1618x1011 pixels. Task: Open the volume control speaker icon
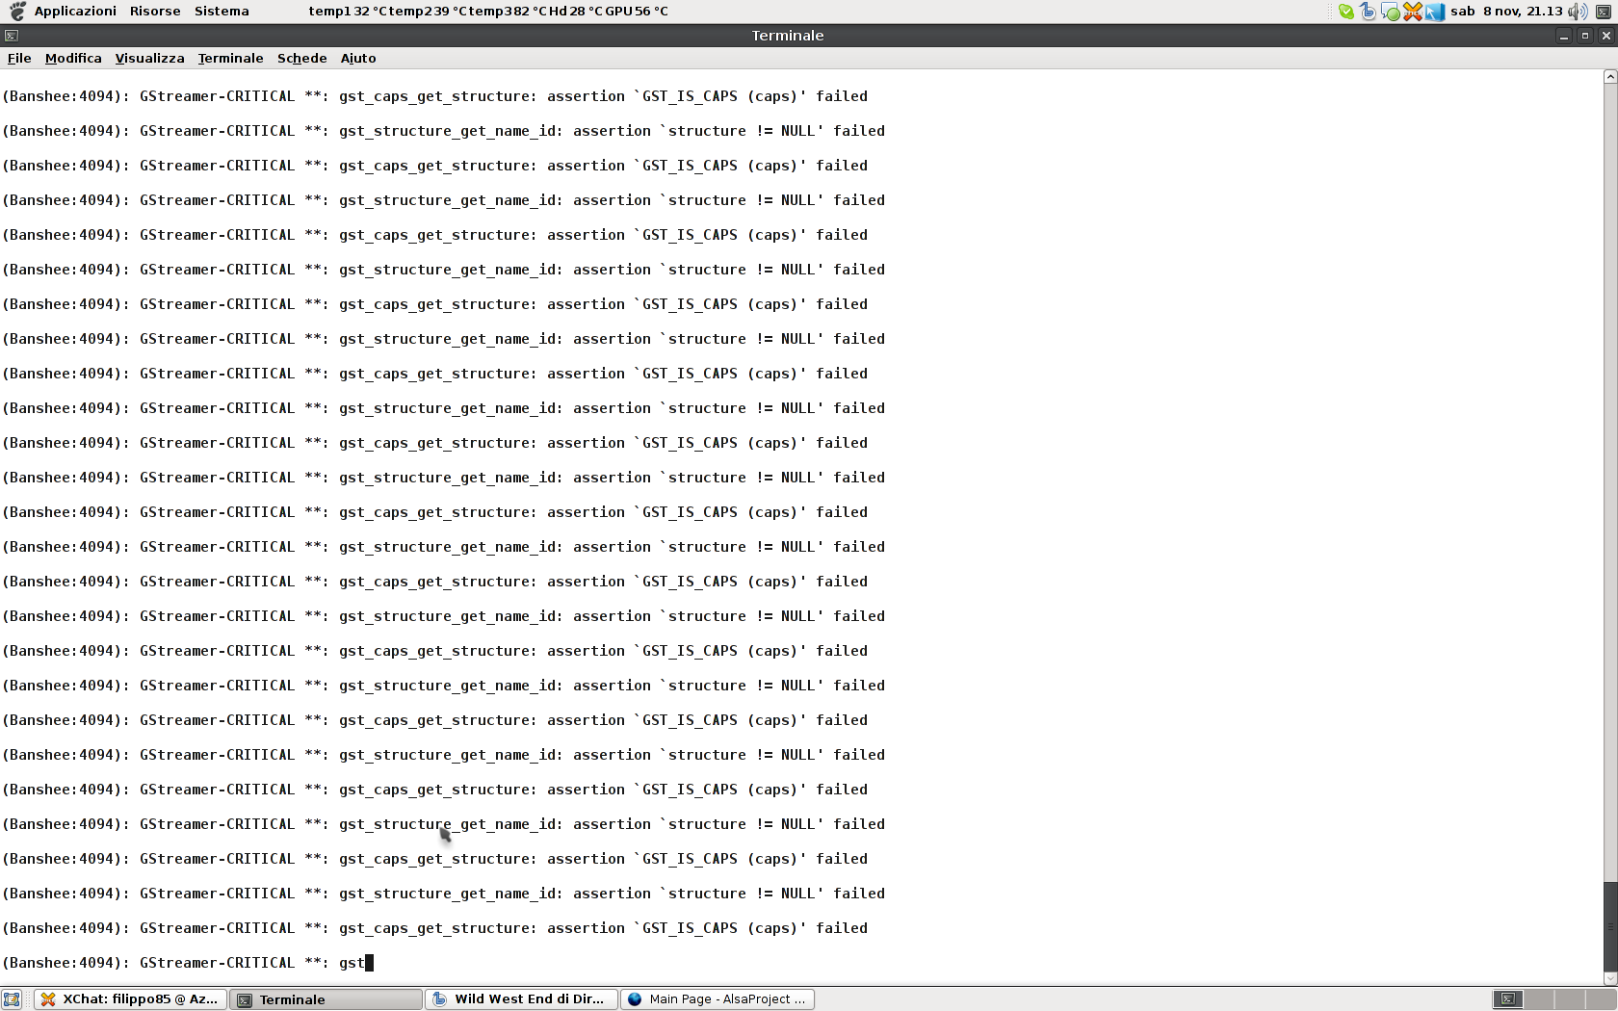pos(1577,12)
